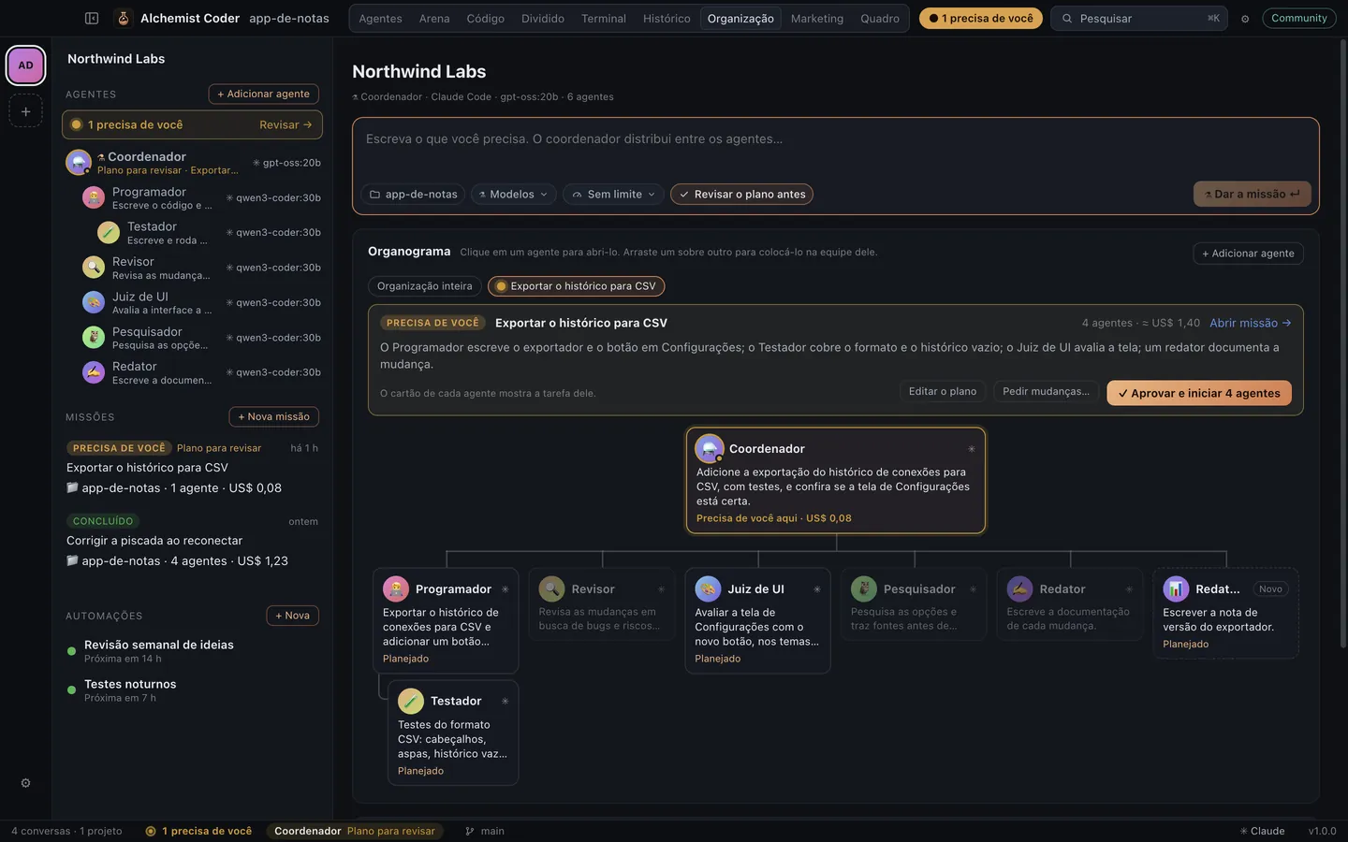Click Pesquisador avatar in agents list
This screenshot has width=1348, height=842.
(94, 337)
